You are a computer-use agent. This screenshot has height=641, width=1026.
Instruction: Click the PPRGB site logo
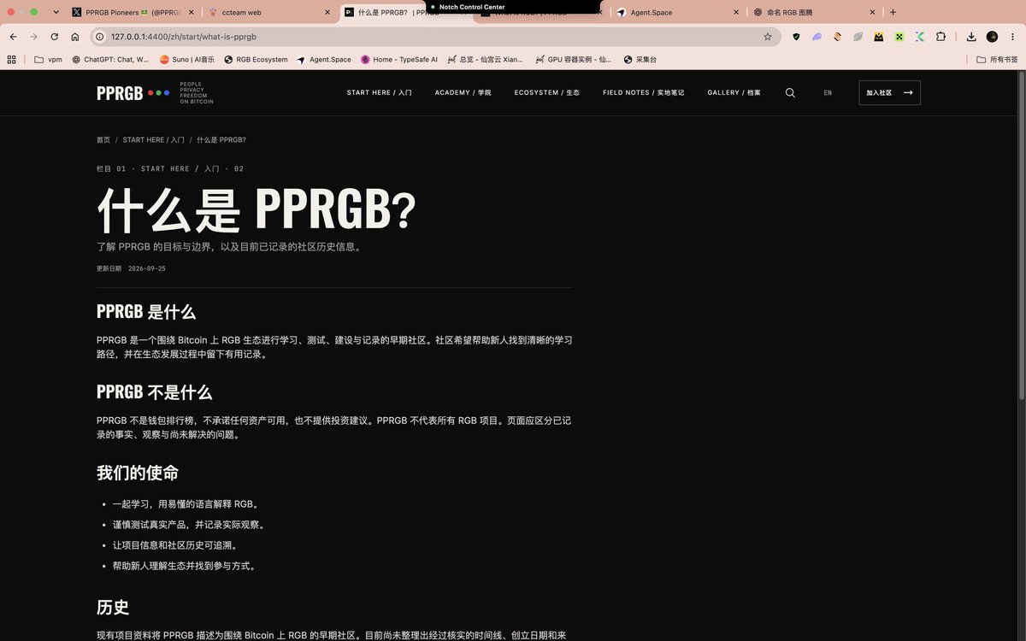click(x=155, y=93)
